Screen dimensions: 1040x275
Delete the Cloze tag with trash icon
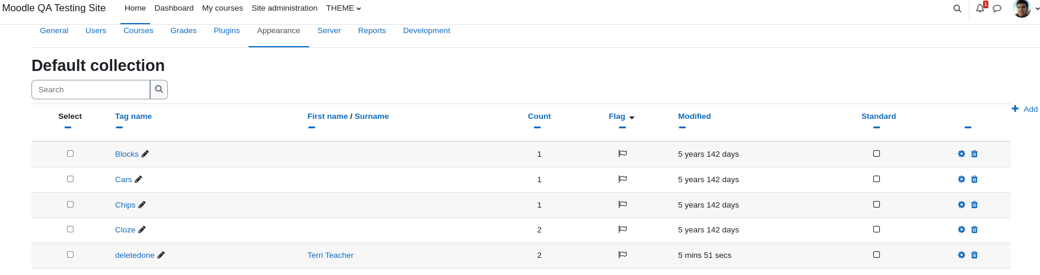[x=974, y=229]
